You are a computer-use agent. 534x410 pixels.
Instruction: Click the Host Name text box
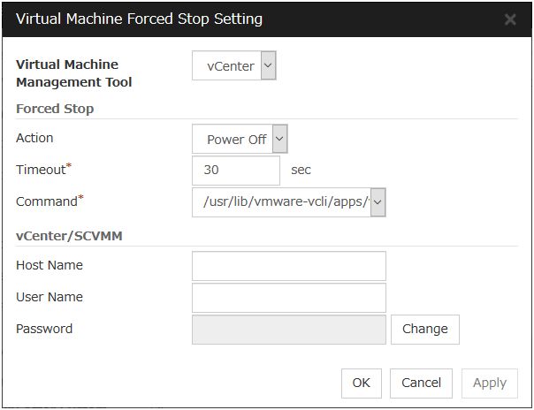(288, 266)
